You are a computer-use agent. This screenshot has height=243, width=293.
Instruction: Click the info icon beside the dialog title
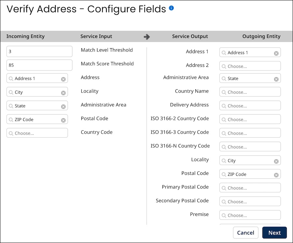[171, 8]
